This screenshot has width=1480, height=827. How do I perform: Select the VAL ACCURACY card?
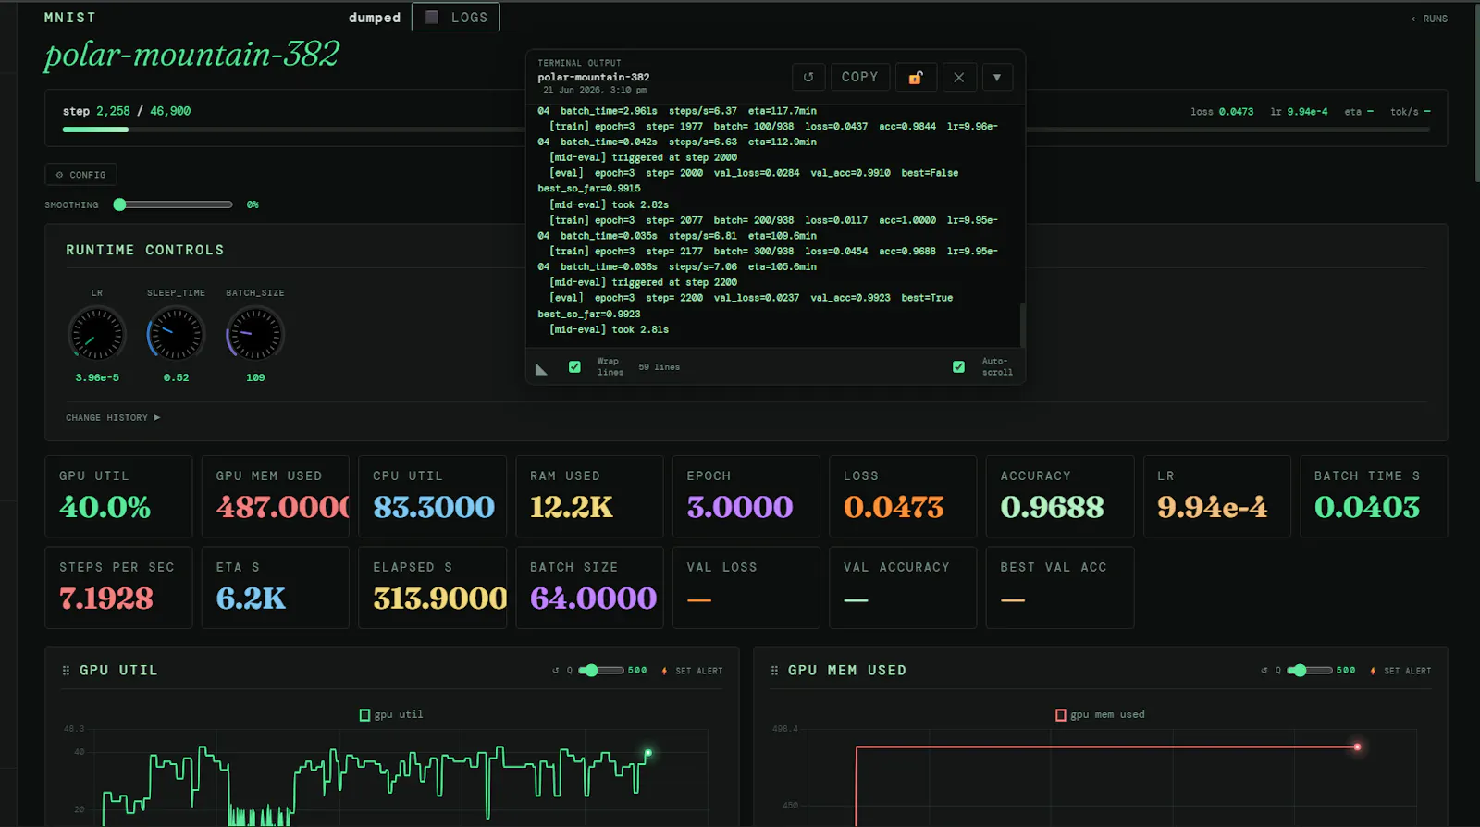(903, 588)
